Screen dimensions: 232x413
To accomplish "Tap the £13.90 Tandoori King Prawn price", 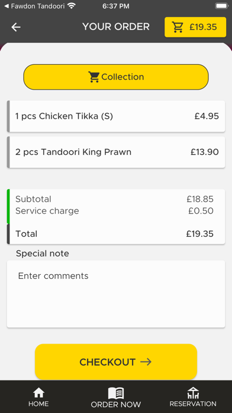I will [x=204, y=152].
